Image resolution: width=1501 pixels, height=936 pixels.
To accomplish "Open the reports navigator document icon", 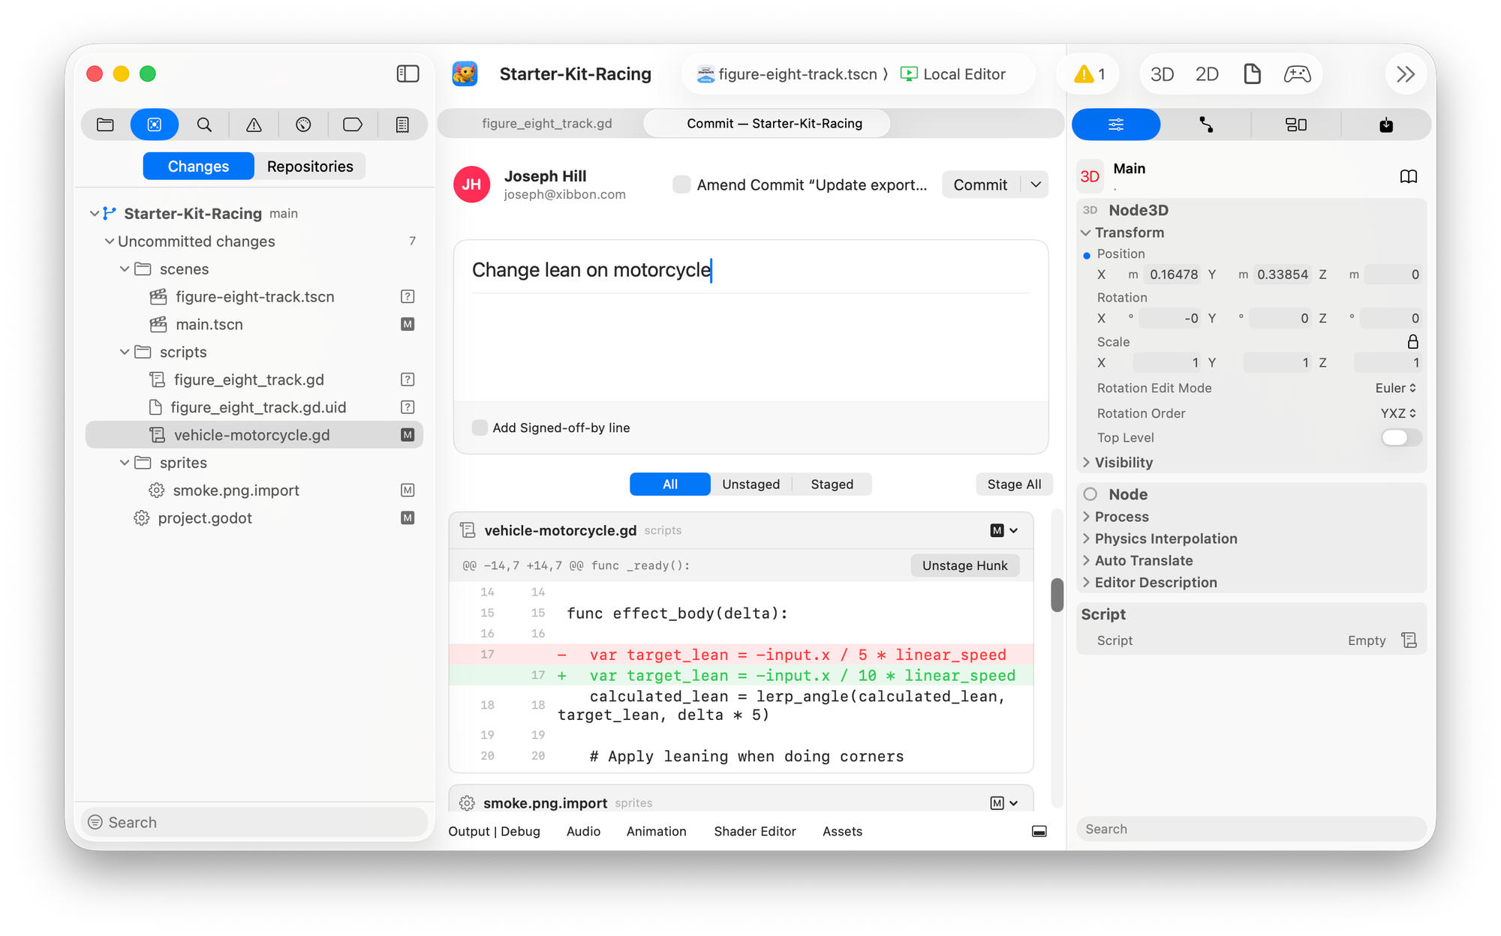I will [x=402, y=124].
